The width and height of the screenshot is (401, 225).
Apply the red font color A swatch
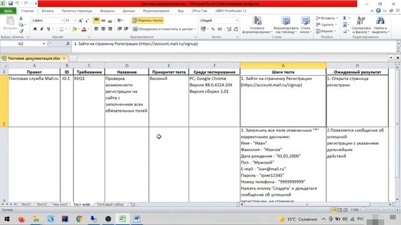tap(83, 29)
